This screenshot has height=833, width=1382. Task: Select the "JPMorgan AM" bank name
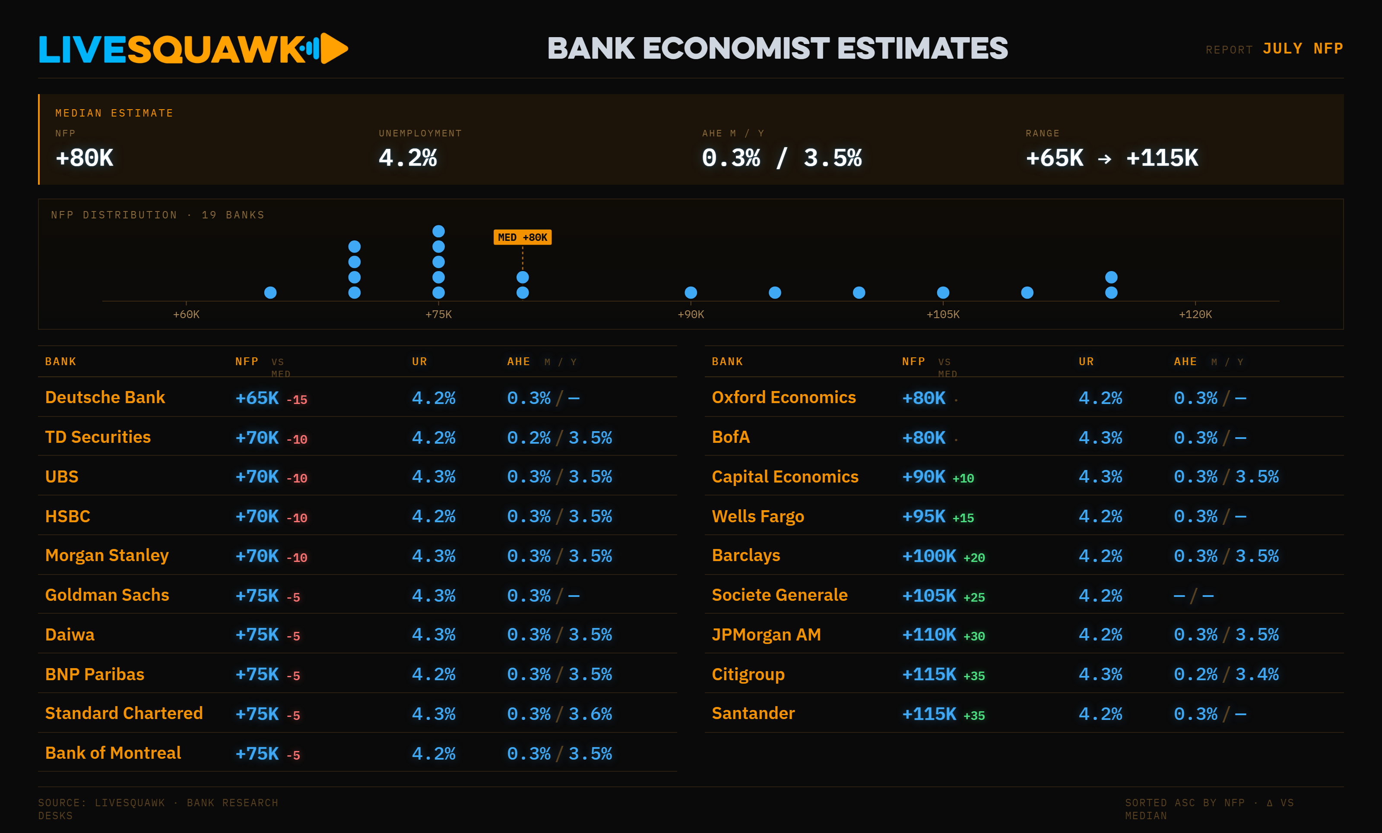(x=766, y=634)
